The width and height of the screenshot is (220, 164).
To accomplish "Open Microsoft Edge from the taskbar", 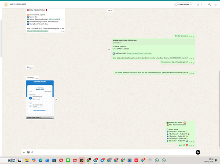I will [40, 160].
